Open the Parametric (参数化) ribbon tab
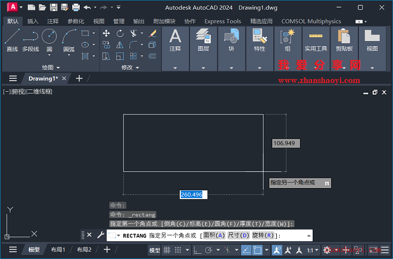 coord(76,21)
